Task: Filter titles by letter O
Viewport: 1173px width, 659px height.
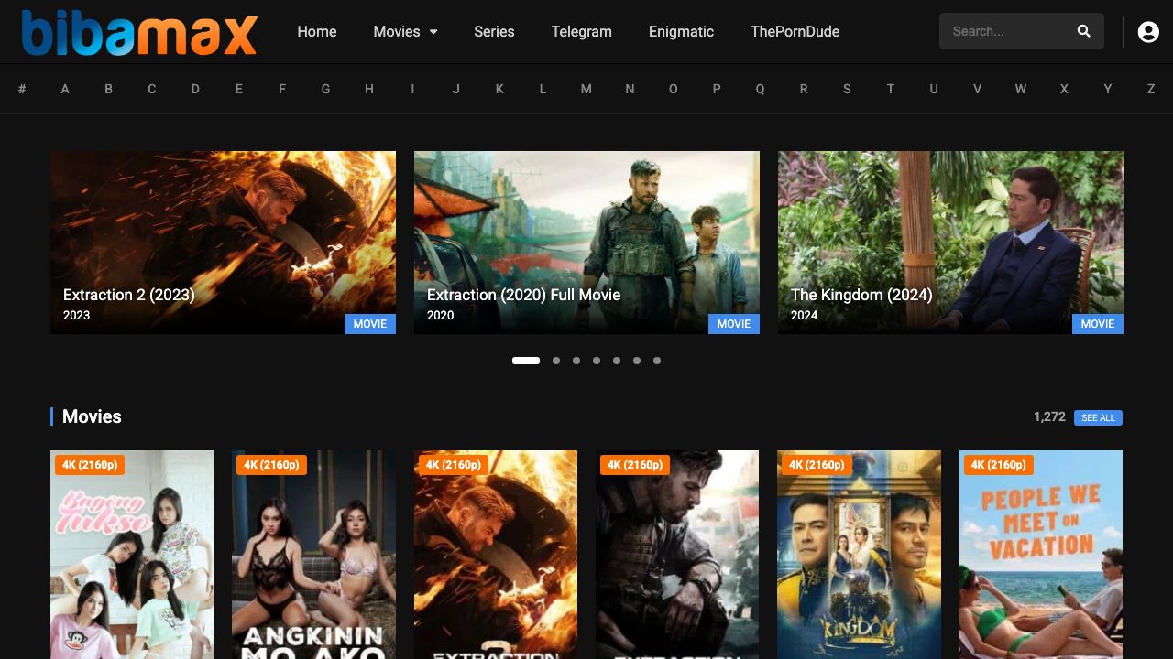Action: [x=674, y=89]
